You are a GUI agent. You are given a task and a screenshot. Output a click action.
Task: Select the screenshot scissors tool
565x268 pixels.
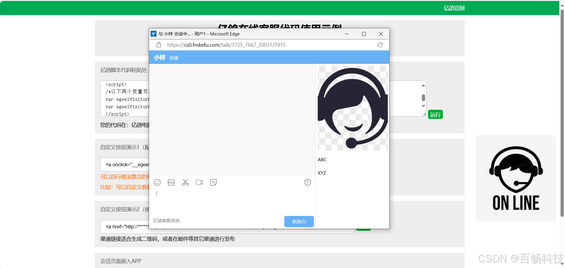coord(185,183)
